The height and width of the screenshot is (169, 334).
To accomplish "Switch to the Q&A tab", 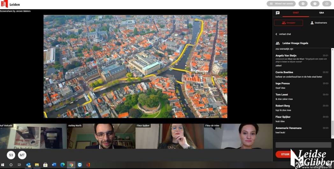I will click(x=321, y=13).
